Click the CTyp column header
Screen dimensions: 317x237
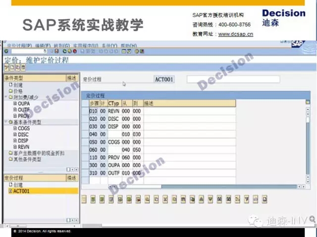tap(114, 103)
